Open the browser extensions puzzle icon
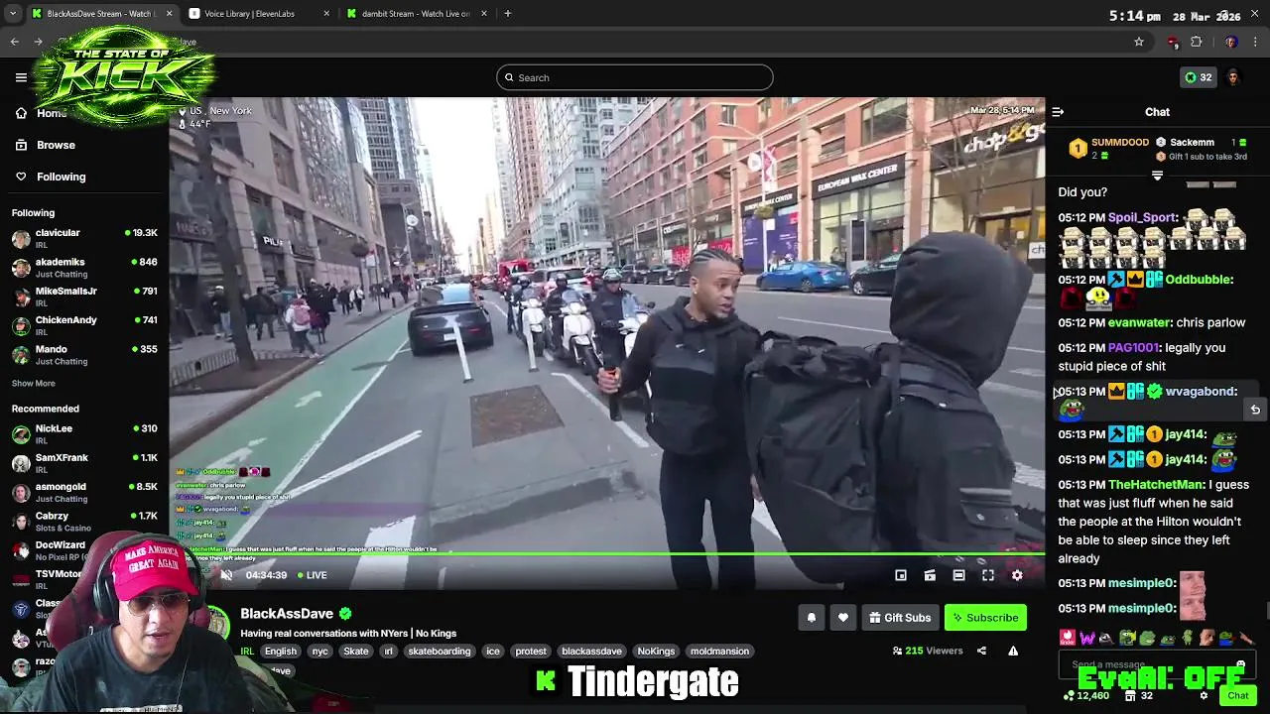 point(1197,42)
